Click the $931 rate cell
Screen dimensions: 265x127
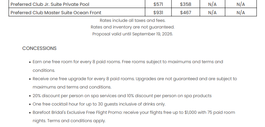(x=158, y=12)
